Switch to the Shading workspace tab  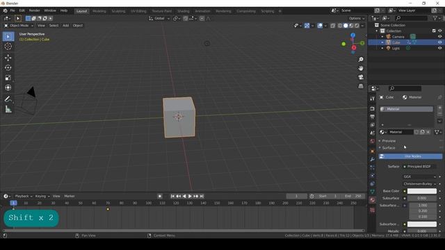click(x=184, y=11)
